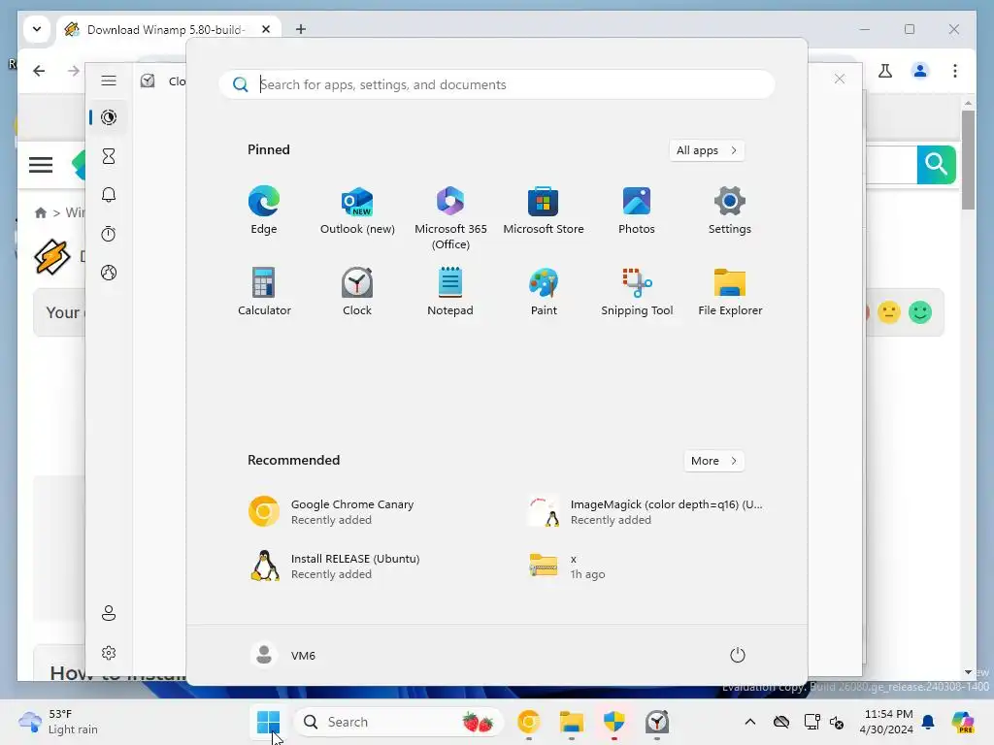Open Settings from pinned apps
Screen dimensions: 994x745
(x=730, y=211)
